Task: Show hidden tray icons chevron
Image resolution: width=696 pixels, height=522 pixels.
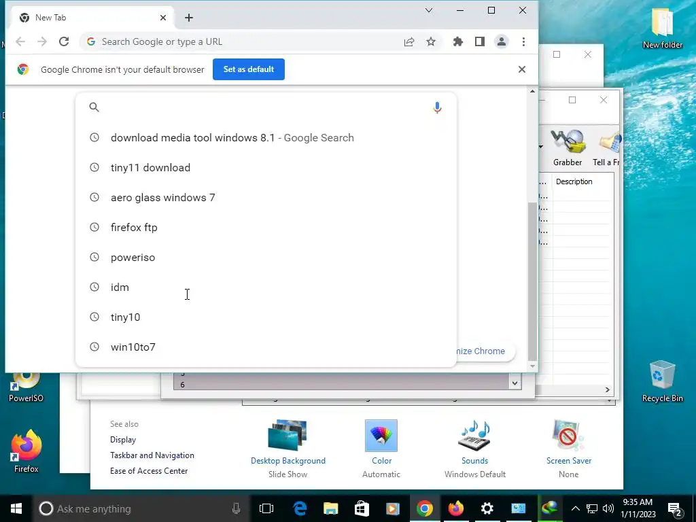Action: tap(575, 508)
